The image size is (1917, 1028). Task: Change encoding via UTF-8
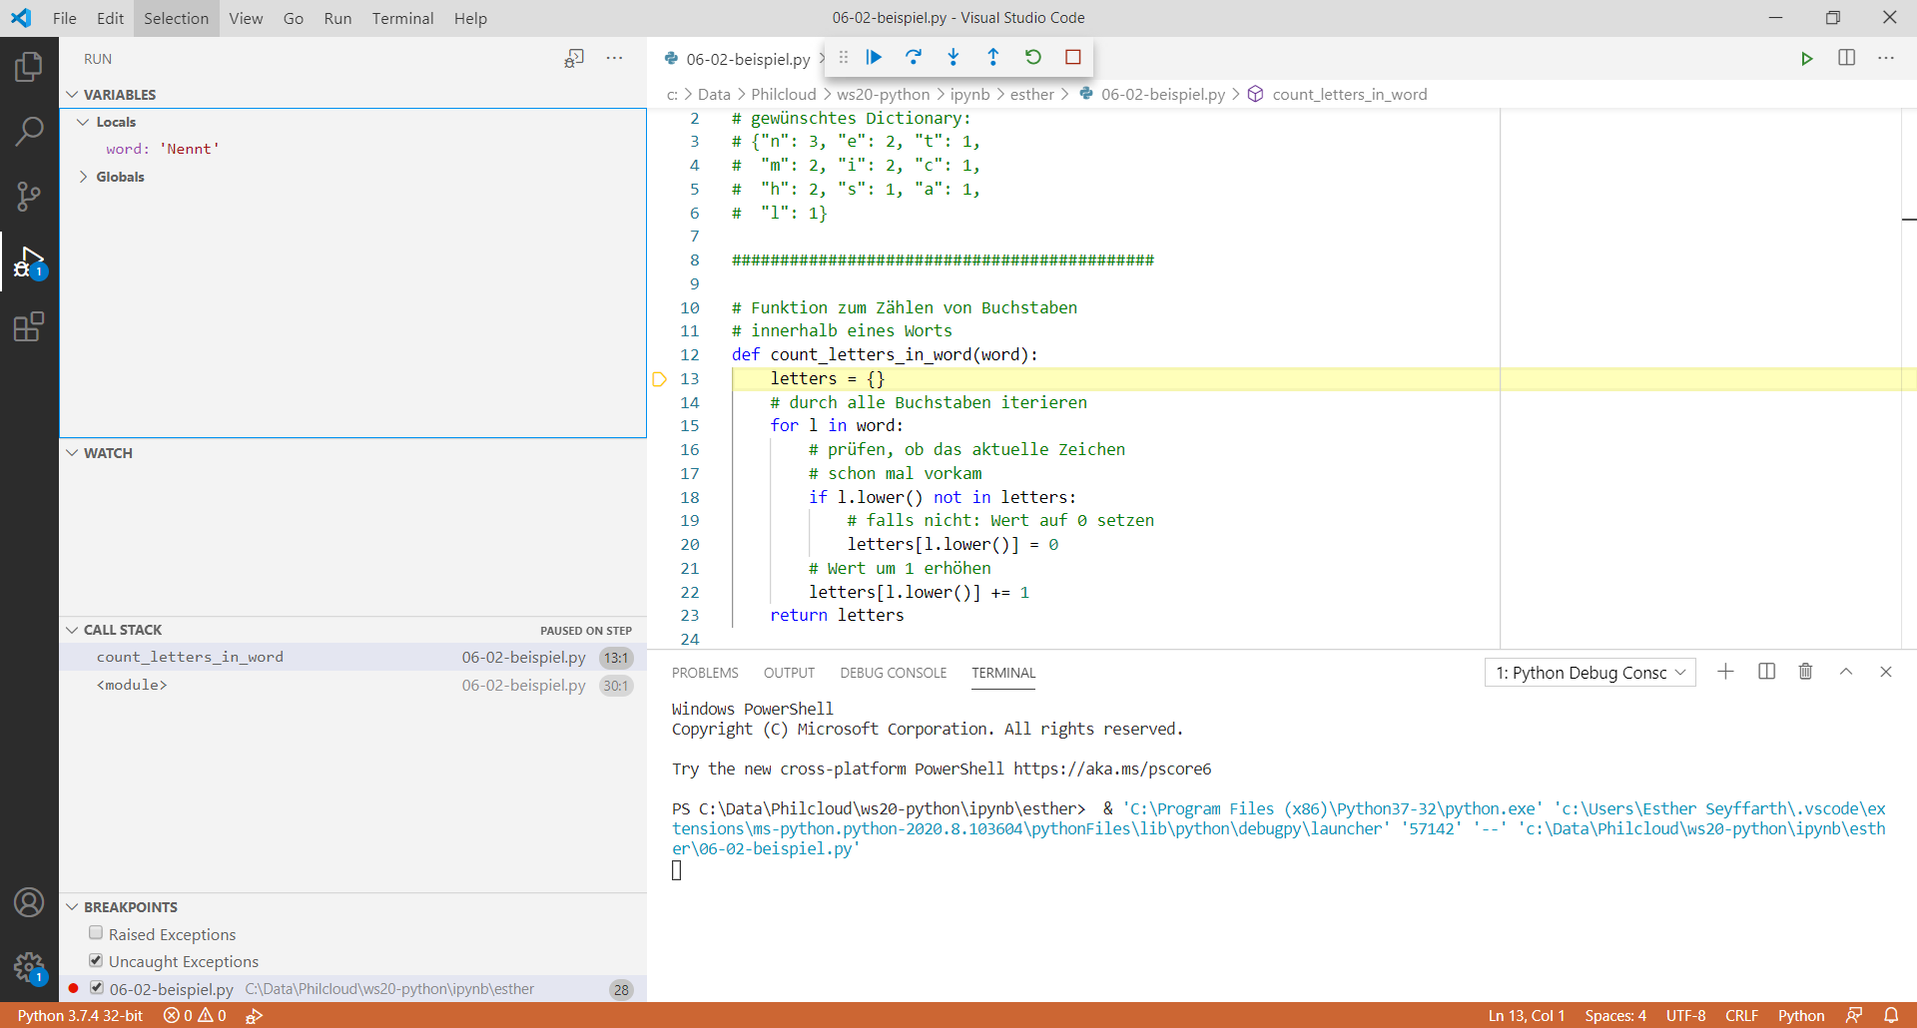(1686, 1015)
